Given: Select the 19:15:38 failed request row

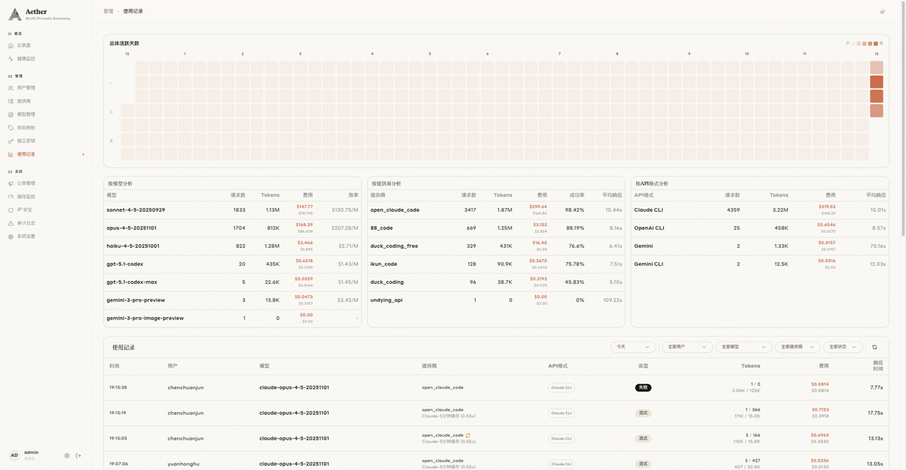Looking at the screenshot, I should 495,388.
